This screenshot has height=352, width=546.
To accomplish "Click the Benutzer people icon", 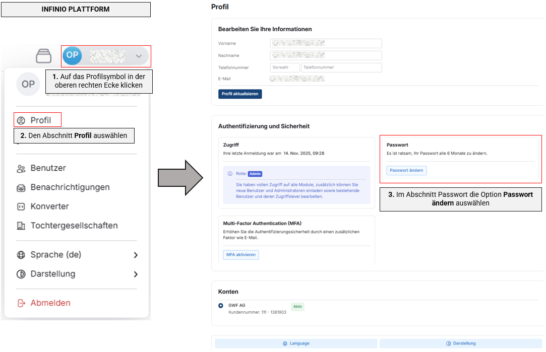I will click(21, 169).
